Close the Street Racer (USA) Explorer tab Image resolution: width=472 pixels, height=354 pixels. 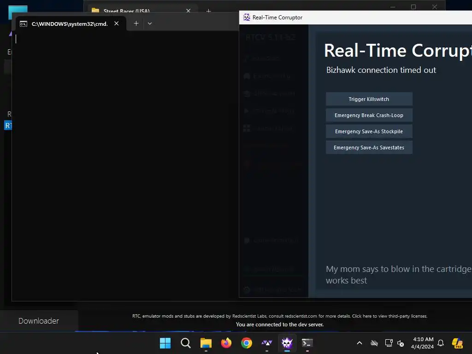click(x=188, y=11)
